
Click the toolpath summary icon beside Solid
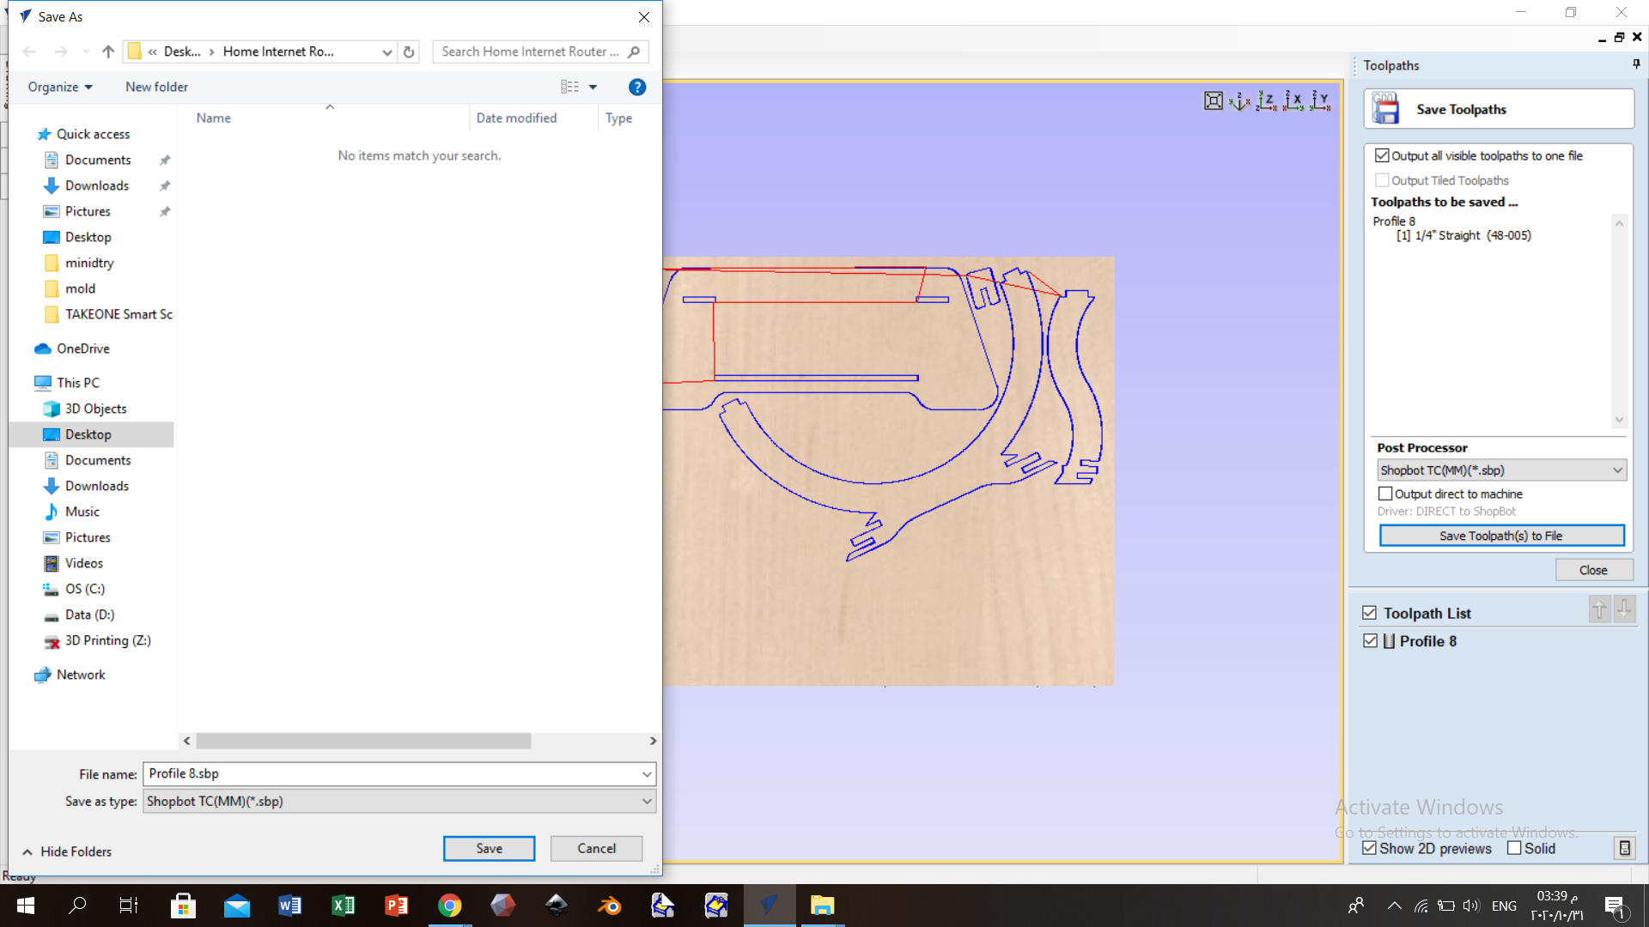1624,848
